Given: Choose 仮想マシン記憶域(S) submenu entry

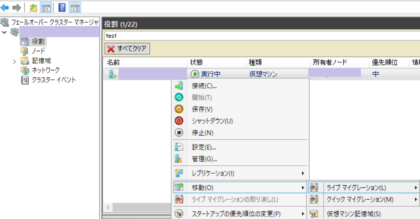Looking at the screenshot, I should click(x=364, y=213).
